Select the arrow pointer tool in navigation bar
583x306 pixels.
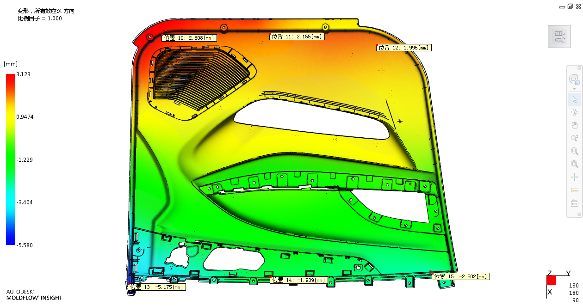click(x=575, y=99)
